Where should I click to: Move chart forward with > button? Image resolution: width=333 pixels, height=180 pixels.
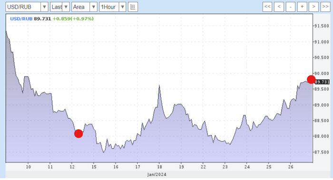coord(313,7)
